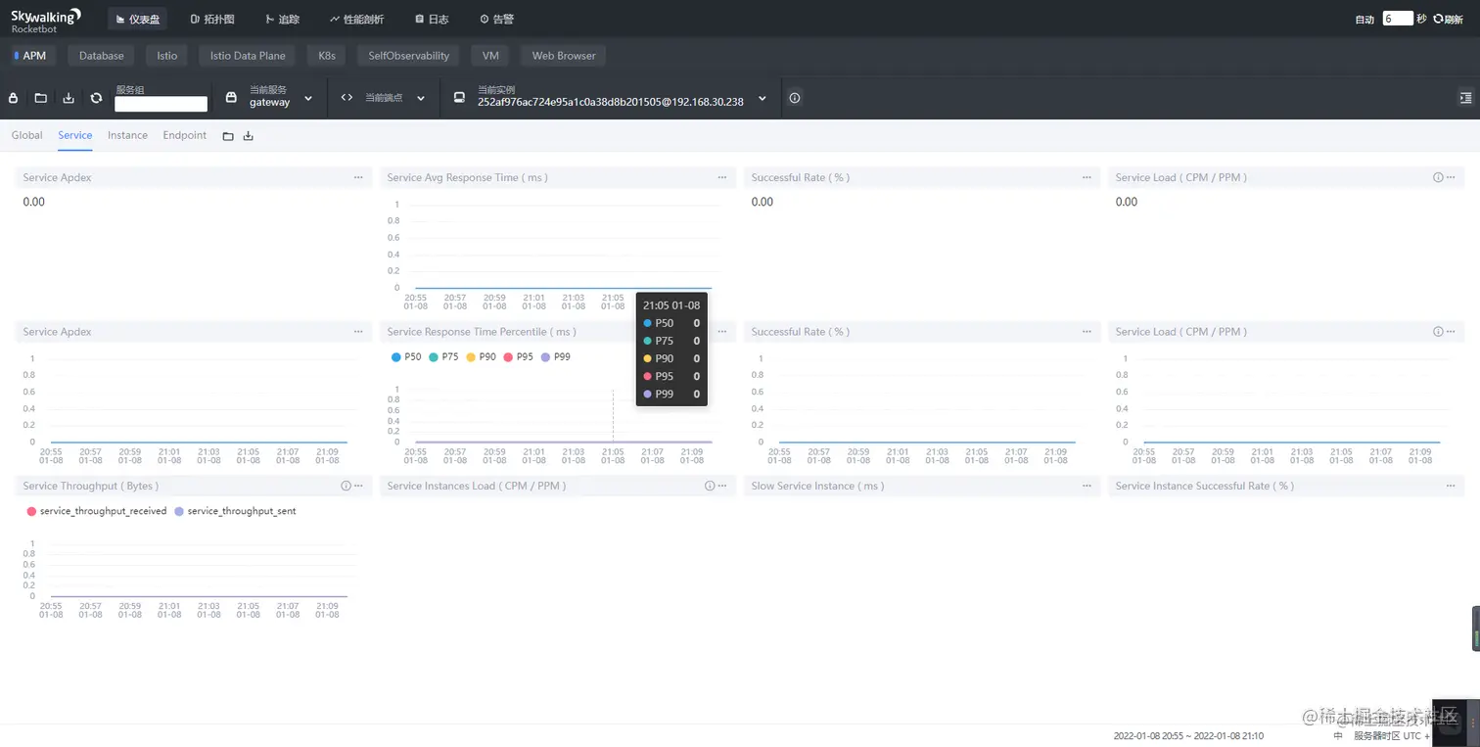Viewport: 1480px width, 747px height.
Task: Click the folder icon beside the Endpoint tab
Action: tap(228, 136)
